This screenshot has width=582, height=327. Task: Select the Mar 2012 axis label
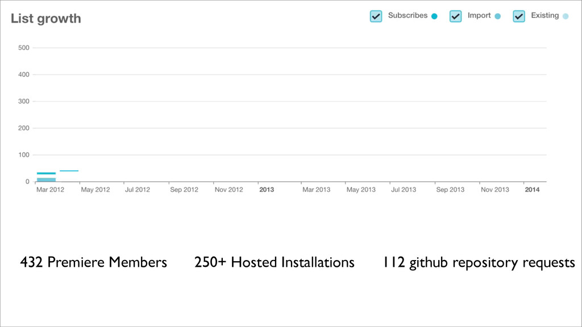coord(50,190)
